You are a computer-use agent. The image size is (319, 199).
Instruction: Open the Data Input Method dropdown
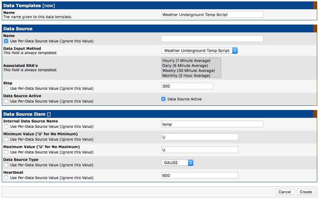pyautogui.click(x=199, y=51)
